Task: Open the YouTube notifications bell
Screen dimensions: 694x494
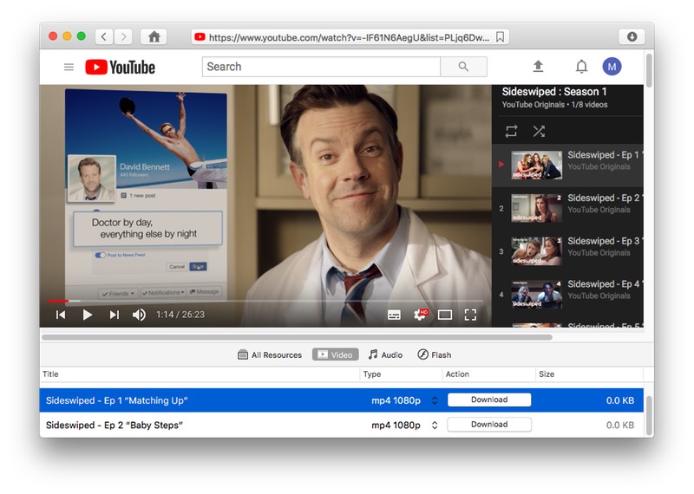Action: tap(582, 67)
